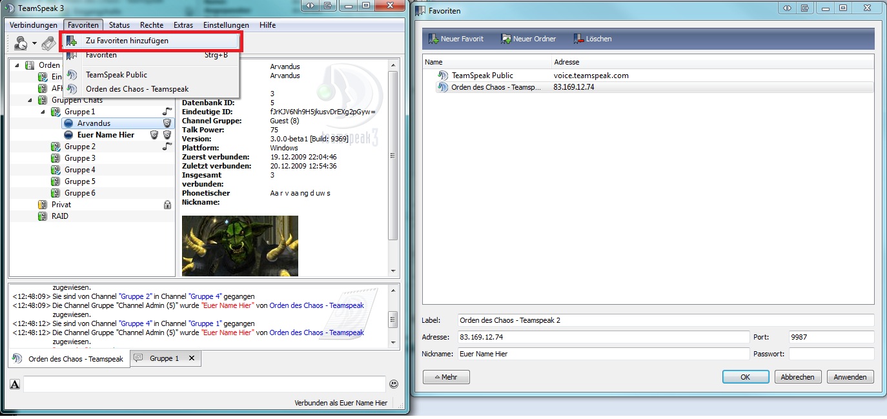Click the Adresse column header in favorites list
This screenshot has width=887, height=419.
[x=713, y=62]
